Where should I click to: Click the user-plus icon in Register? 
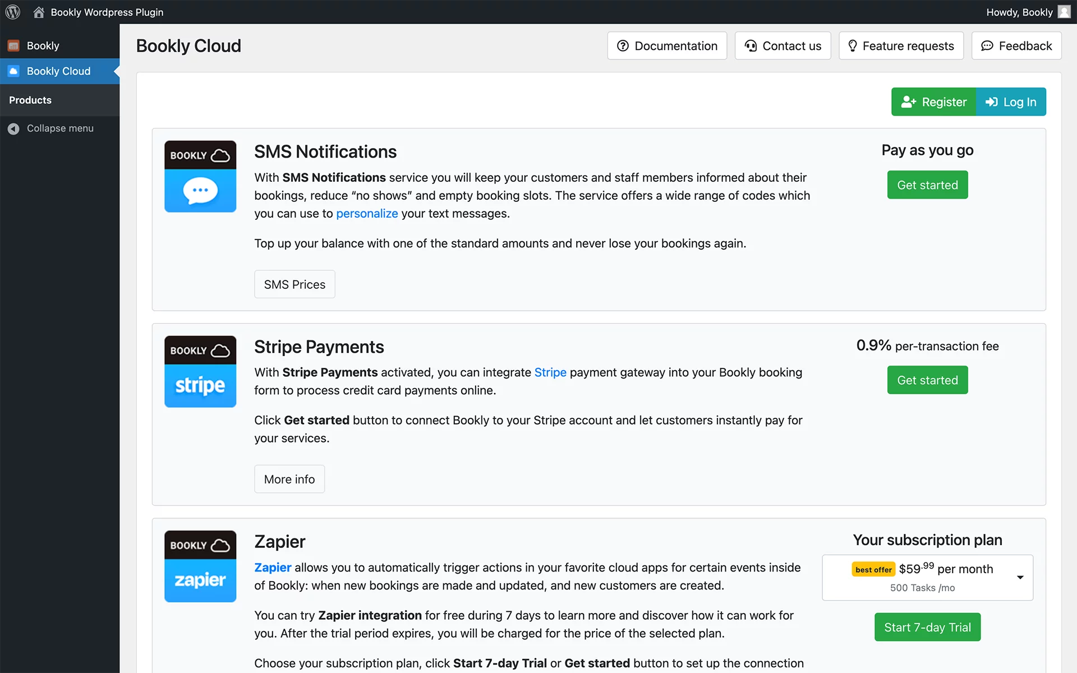click(909, 102)
